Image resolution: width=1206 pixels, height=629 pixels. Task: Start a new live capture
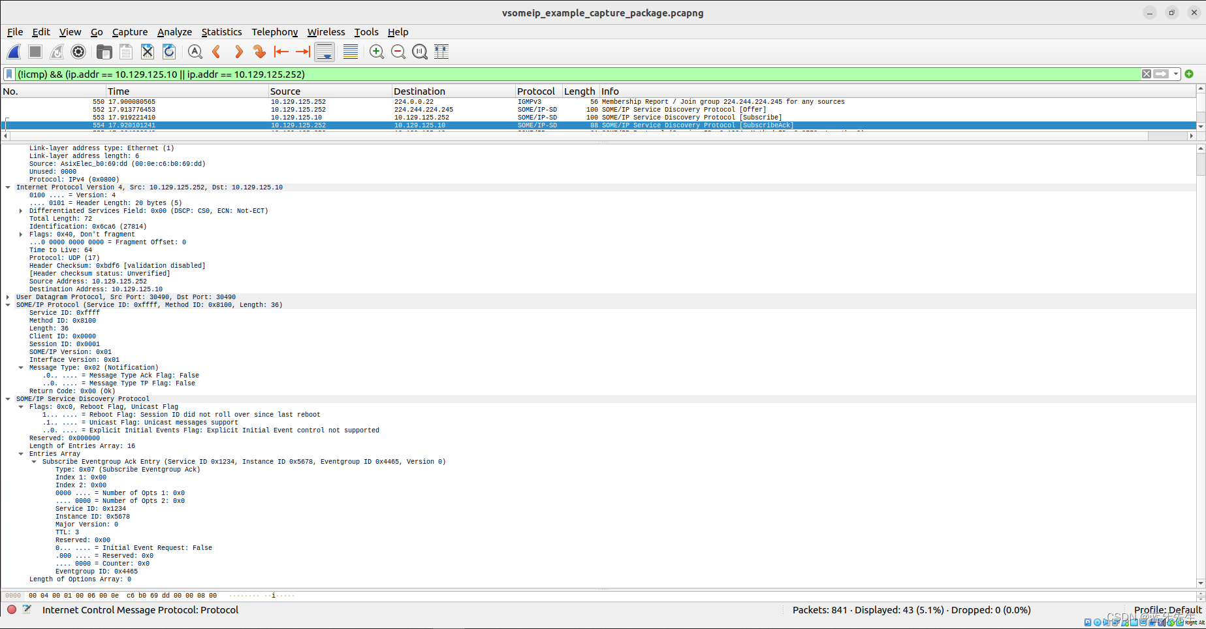[x=13, y=52]
